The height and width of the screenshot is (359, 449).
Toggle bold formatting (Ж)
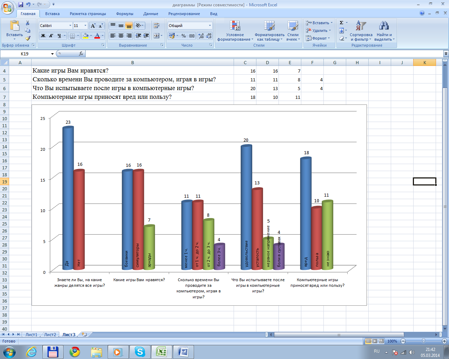click(43, 36)
